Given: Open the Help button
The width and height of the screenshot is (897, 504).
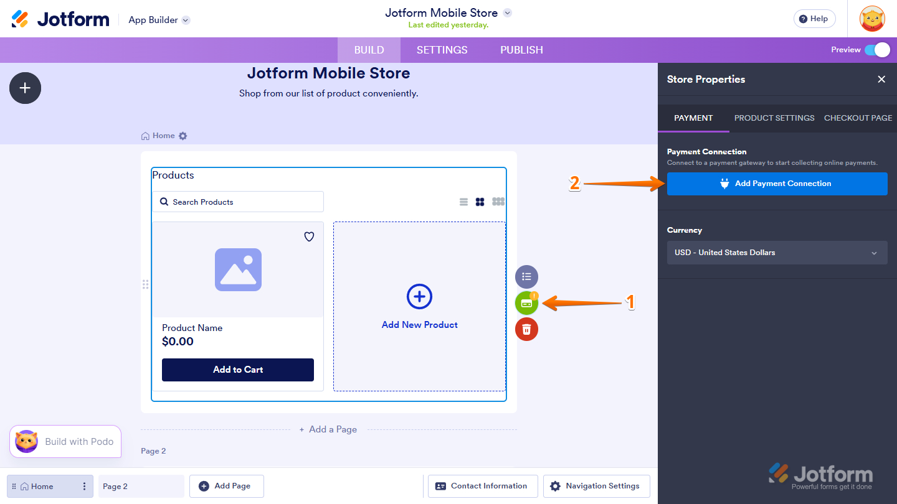Looking at the screenshot, I should (x=814, y=19).
